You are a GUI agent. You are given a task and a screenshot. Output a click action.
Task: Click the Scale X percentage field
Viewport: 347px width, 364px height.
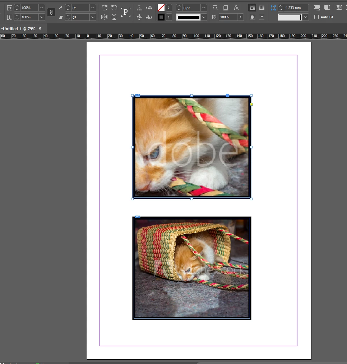(29, 8)
